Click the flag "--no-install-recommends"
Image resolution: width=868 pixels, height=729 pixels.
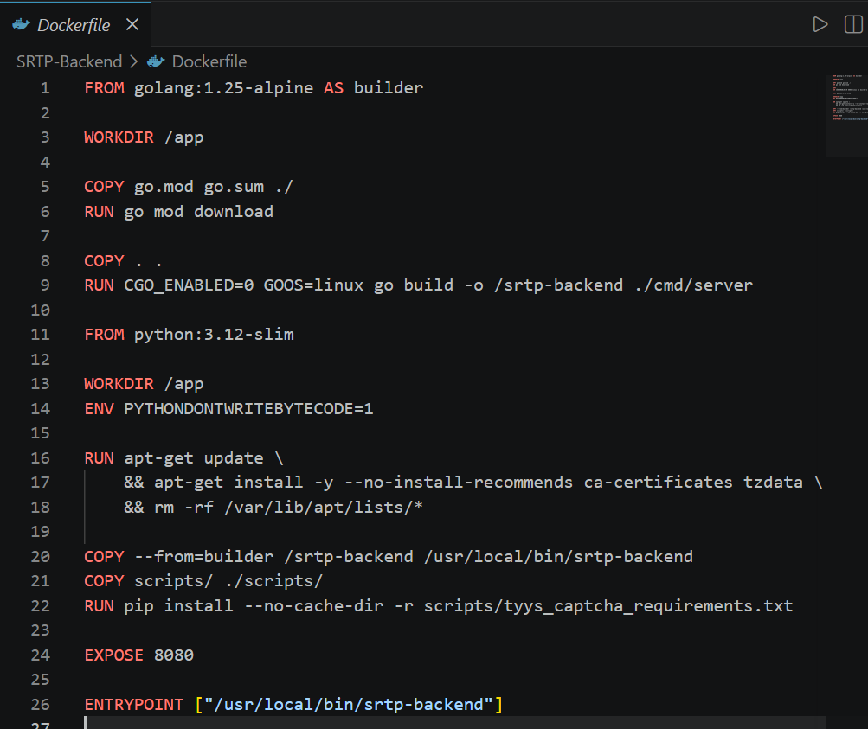pos(459,483)
